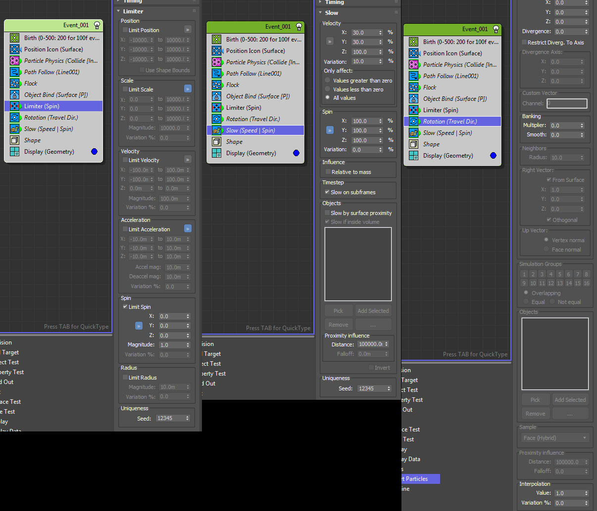Click the icon of the highlighted Rotation operator

[x=413, y=122]
